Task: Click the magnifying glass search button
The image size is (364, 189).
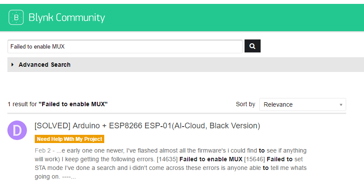Action: pos(252,46)
